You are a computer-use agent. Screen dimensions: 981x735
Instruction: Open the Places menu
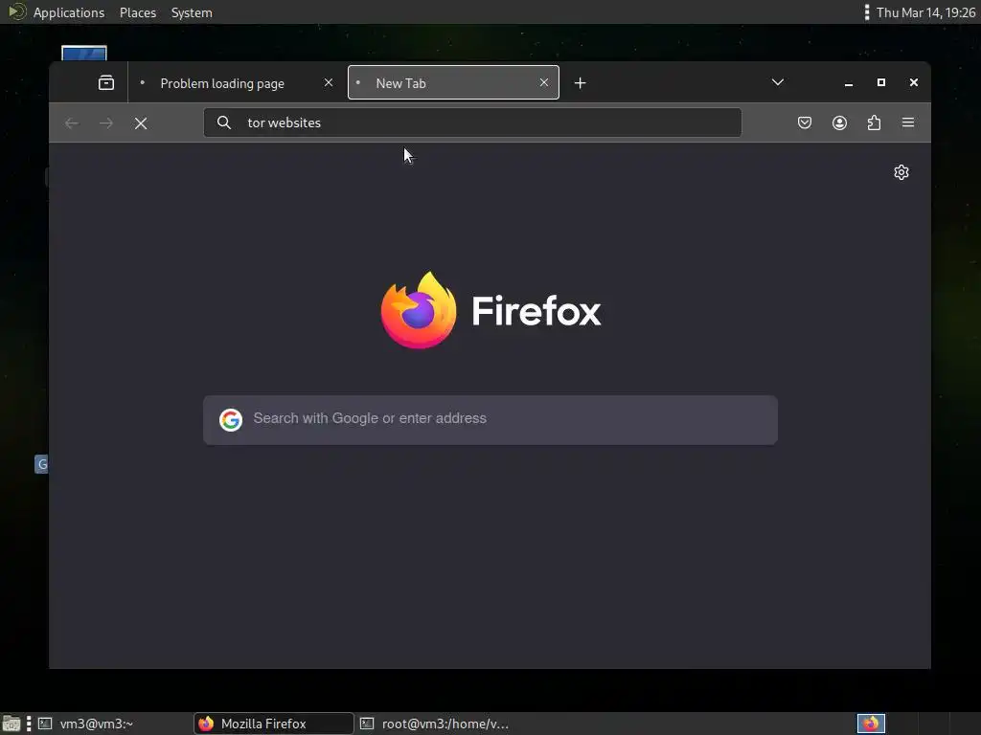click(x=138, y=12)
